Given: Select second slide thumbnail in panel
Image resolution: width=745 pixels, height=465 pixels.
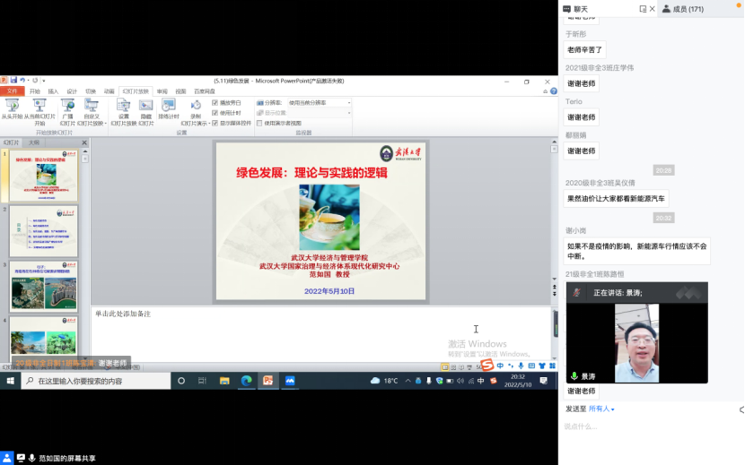Looking at the screenshot, I should 44,231.
